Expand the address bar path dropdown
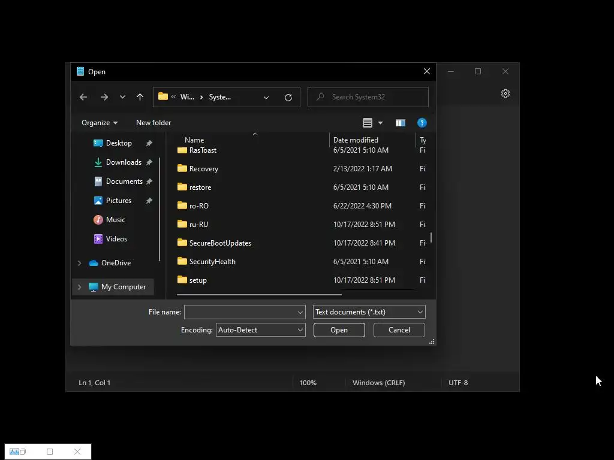The width and height of the screenshot is (614, 460). (266, 98)
